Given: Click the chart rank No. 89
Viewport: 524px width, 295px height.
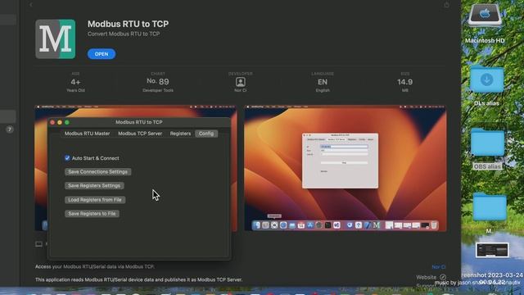Looking at the screenshot, I should point(158,82).
